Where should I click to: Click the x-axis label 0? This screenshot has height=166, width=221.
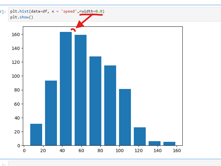(x=24, y=151)
